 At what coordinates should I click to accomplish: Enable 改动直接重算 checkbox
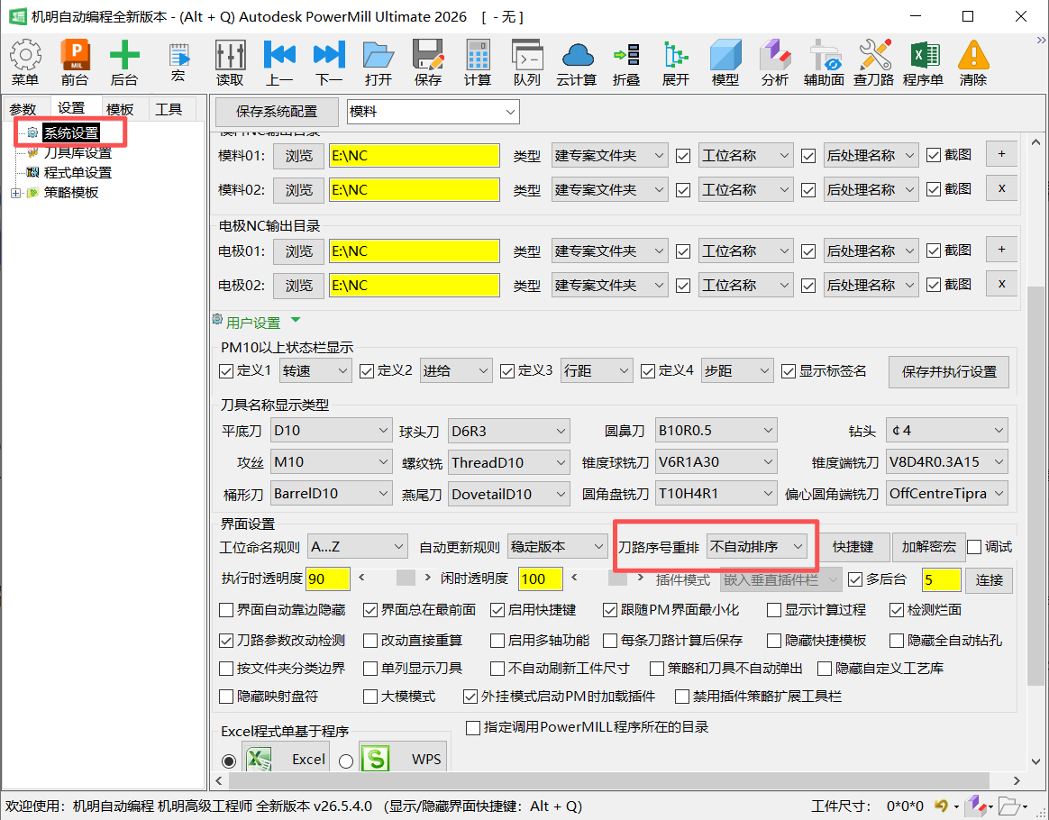point(370,641)
